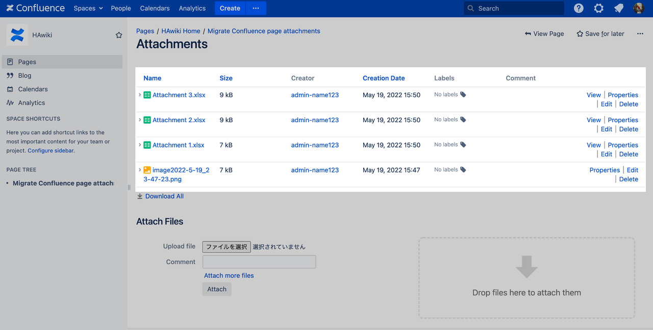Open the notifications icon in header
The height and width of the screenshot is (330, 653).
pyautogui.click(x=619, y=8)
